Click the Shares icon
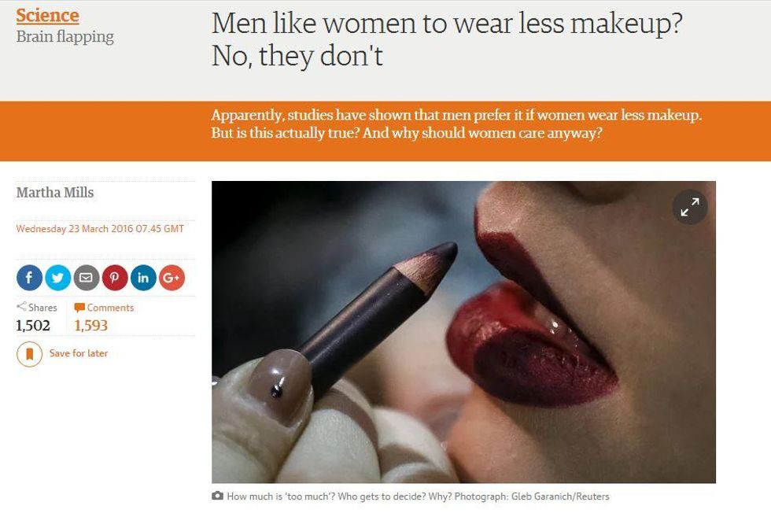Screen dimensions: 771x513 coord(21,307)
